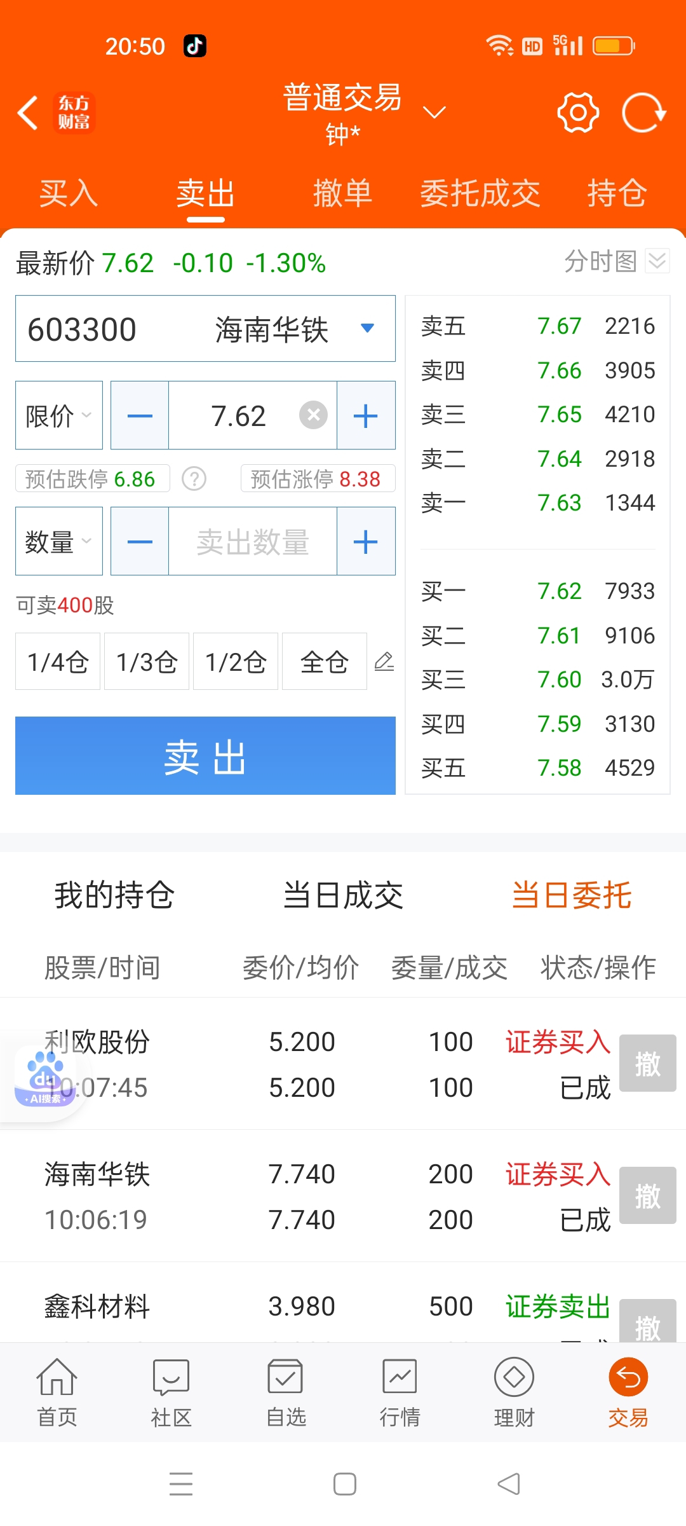The width and height of the screenshot is (686, 1526).
Task: Decrease sell quantity with minus button
Action: pos(140,541)
